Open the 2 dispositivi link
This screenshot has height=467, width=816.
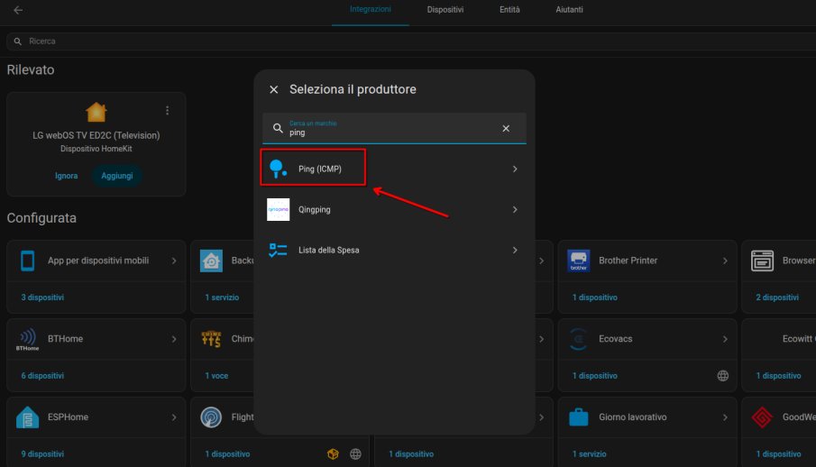pyautogui.click(x=777, y=298)
